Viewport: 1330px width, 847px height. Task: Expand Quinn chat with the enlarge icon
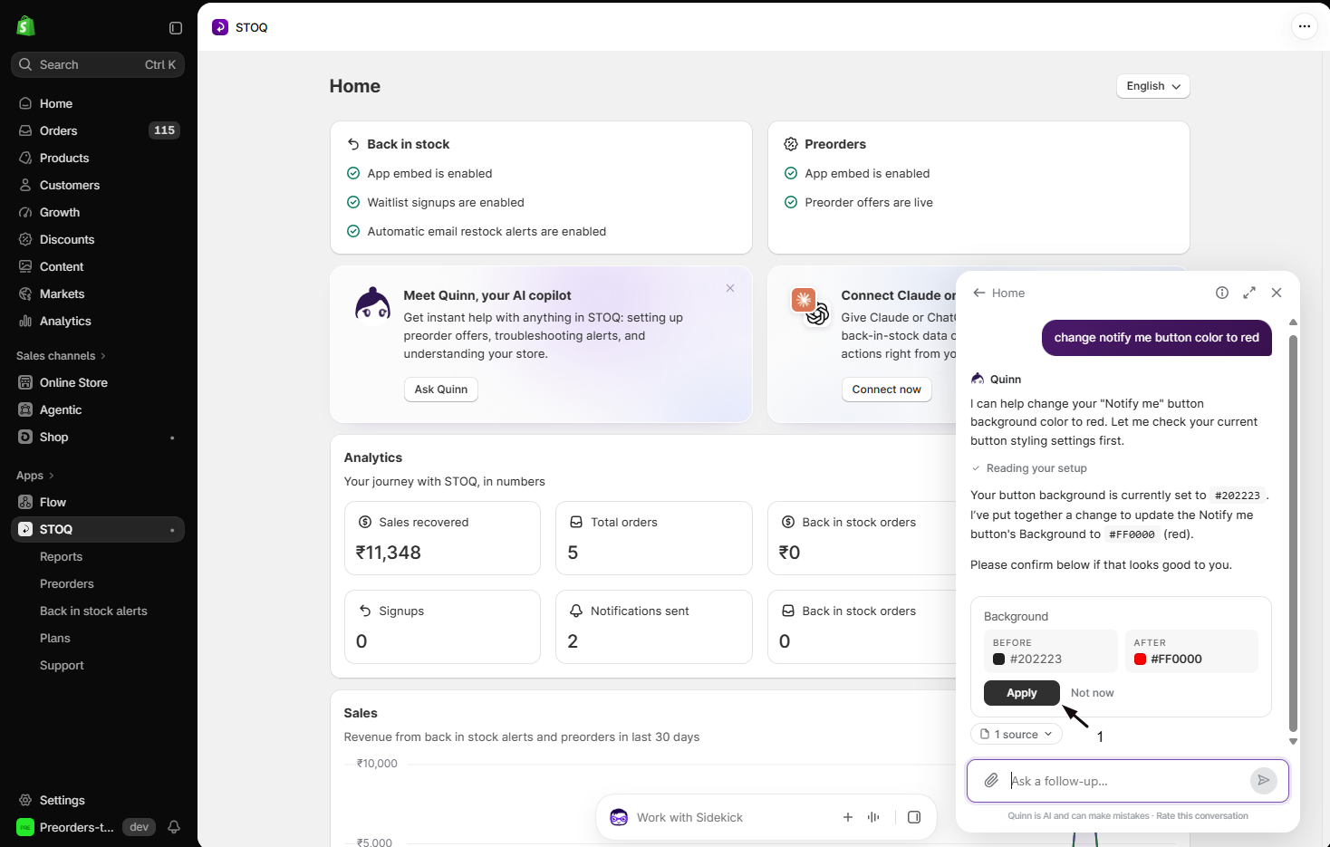coord(1249,293)
